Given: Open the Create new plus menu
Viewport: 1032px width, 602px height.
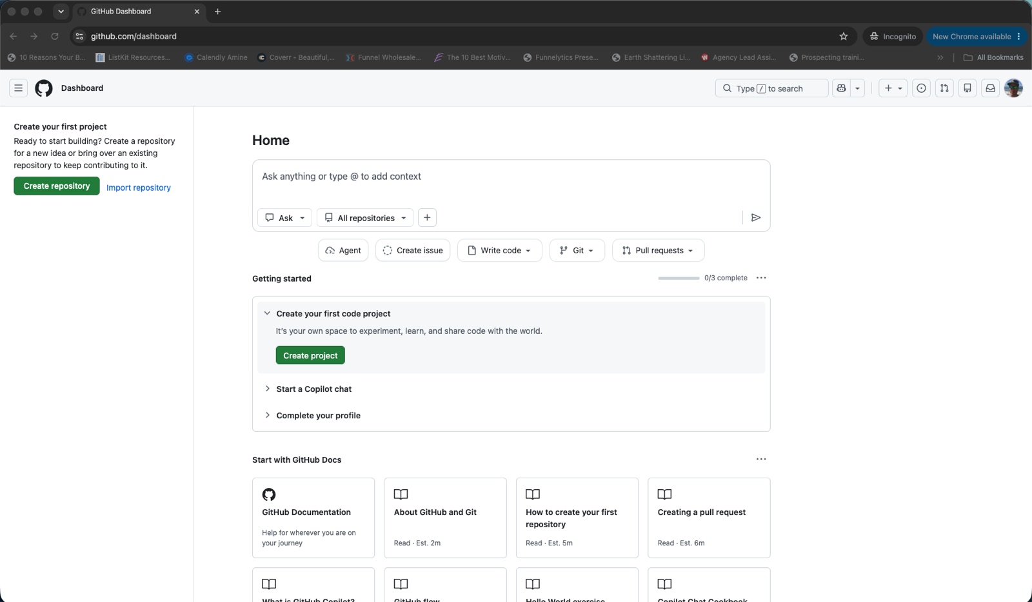Looking at the screenshot, I should 893,88.
